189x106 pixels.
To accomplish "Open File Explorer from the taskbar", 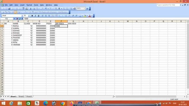I will click(x=20, y=103).
